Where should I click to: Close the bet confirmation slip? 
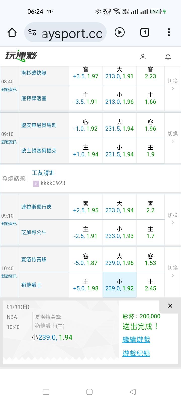[170, 306]
